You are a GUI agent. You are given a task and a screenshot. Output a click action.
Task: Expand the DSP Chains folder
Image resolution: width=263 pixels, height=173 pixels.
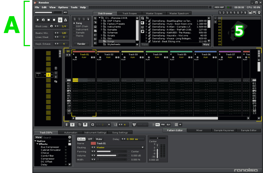pos(102,21)
